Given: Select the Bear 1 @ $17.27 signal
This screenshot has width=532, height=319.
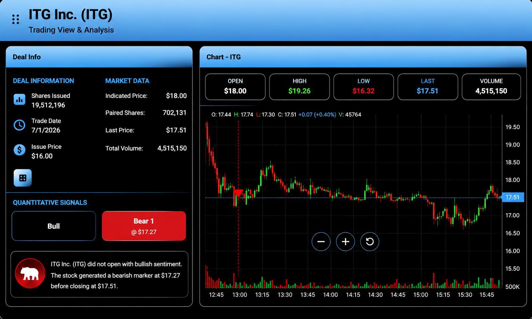Looking at the screenshot, I should [x=144, y=226].
